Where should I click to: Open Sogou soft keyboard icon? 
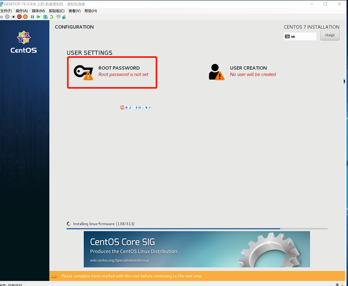[x=139, y=108]
